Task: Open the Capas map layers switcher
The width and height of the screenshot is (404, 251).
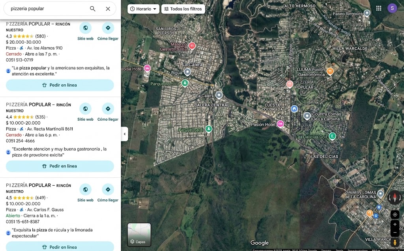Action: tap(139, 233)
